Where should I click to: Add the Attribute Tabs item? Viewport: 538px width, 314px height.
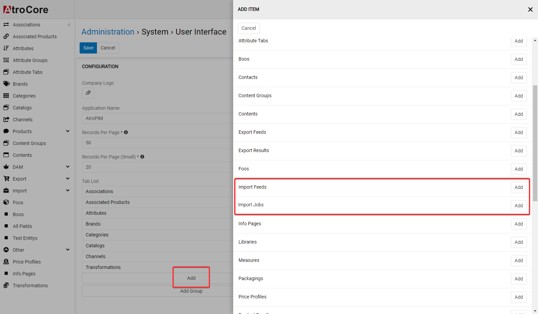519,41
